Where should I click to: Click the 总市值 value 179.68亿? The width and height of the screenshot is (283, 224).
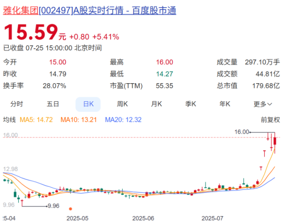tap(266, 86)
